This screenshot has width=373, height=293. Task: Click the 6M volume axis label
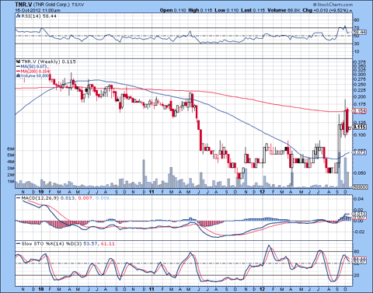coord(11,149)
